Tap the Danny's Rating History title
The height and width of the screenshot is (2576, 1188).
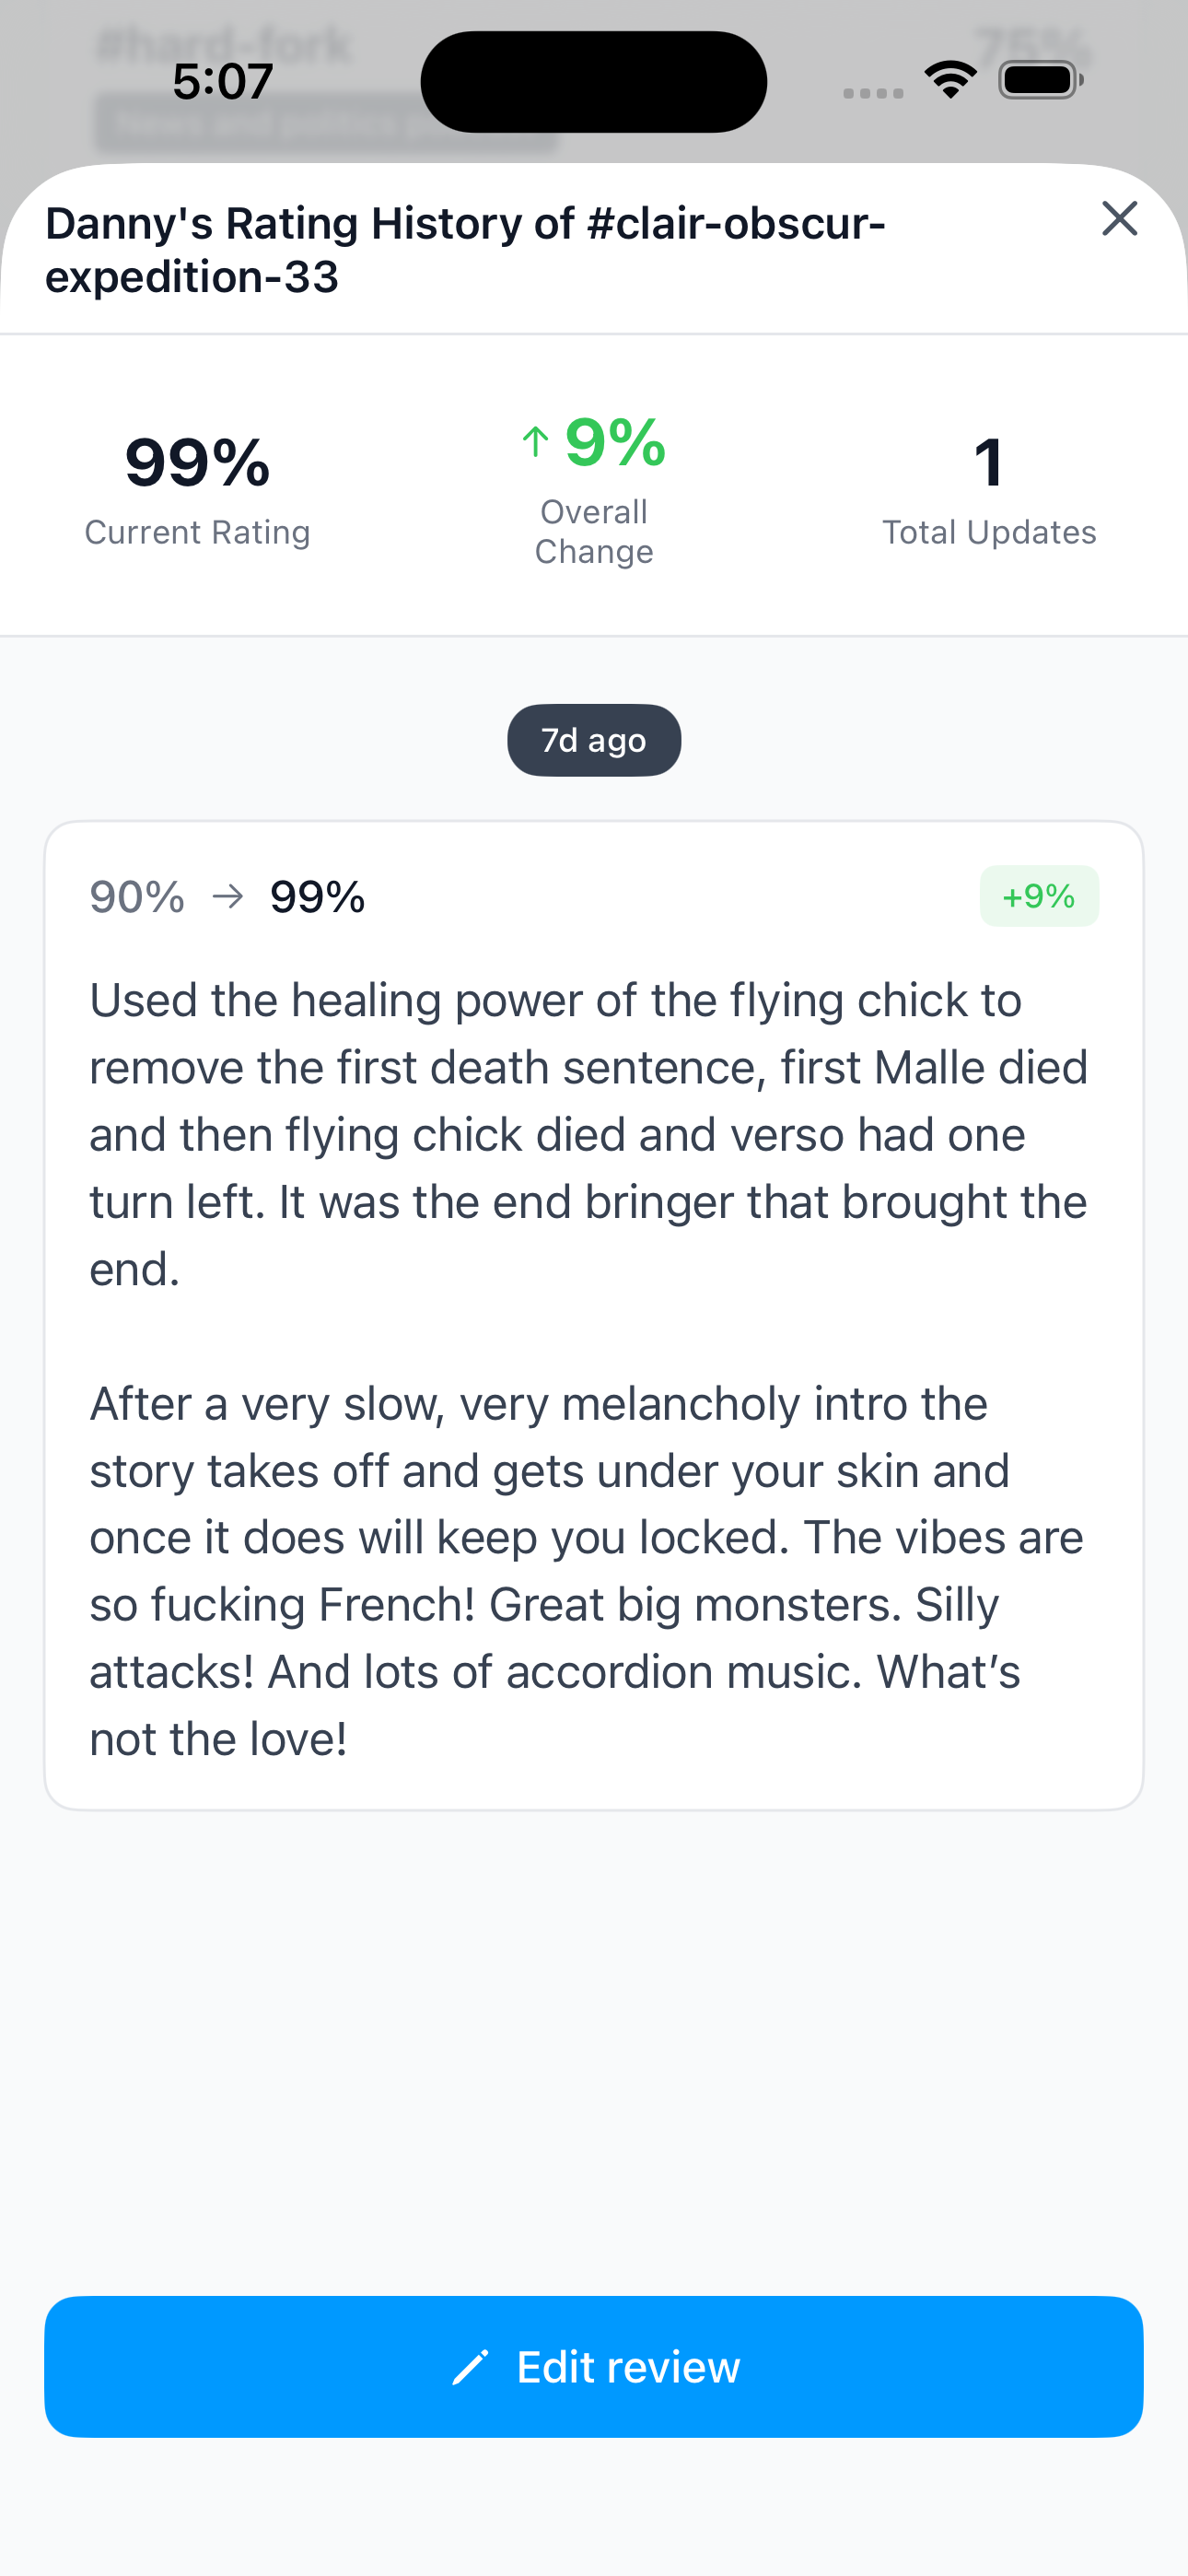click(x=465, y=250)
